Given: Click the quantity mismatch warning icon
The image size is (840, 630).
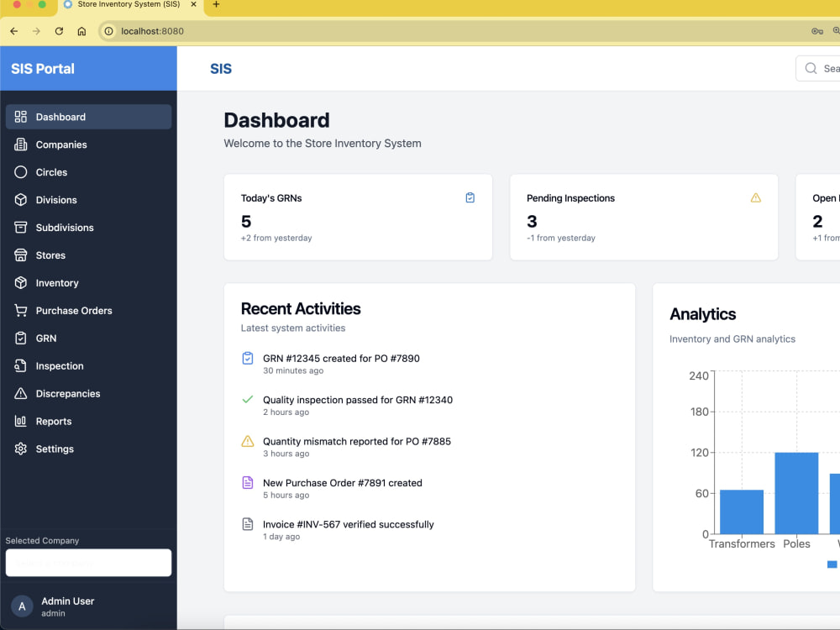Looking at the screenshot, I should click(248, 442).
